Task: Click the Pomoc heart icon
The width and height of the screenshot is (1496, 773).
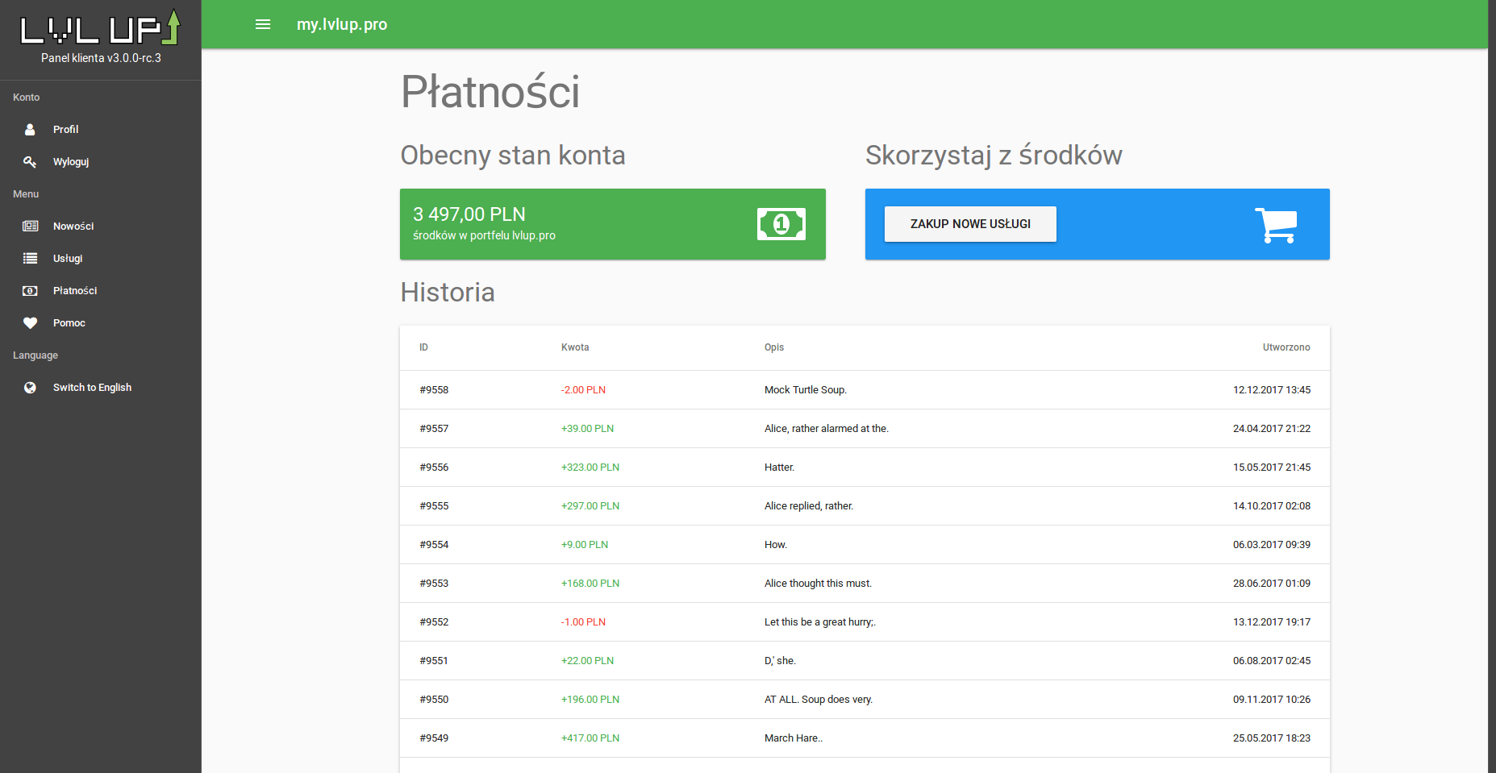Action: pyautogui.click(x=30, y=323)
